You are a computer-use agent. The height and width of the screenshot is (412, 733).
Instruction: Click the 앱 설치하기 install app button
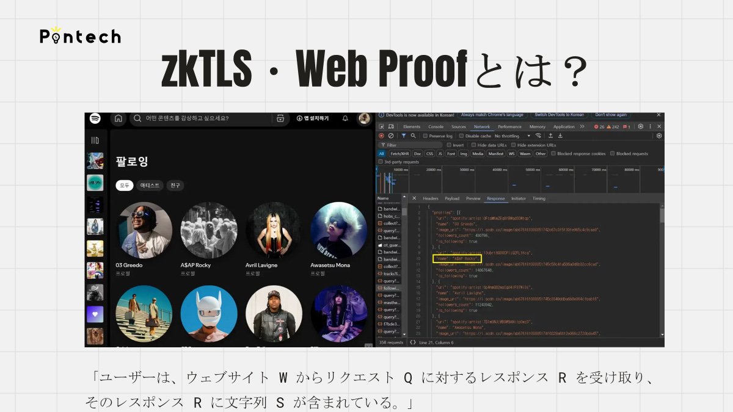coord(313,118)
